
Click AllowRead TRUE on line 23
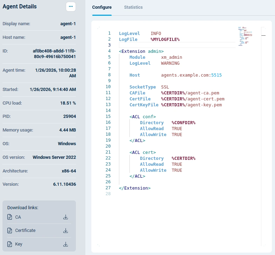(161, 164)
